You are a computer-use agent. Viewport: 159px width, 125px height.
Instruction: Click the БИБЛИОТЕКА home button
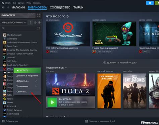(18, 15)
